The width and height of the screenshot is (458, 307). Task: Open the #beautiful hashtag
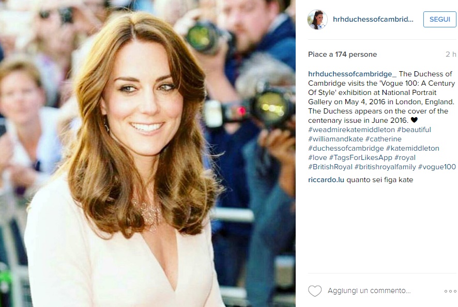tap(414, 130)
